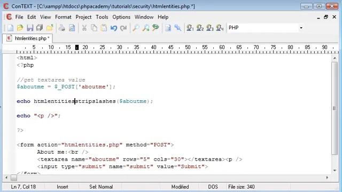Click the ConTEXT document icon in the menu bar
This screenshot has width=342, height=192.
(x=9, y=17)
